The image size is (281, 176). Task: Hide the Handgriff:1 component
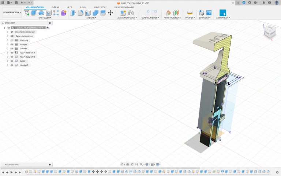(x=12, y=65)
